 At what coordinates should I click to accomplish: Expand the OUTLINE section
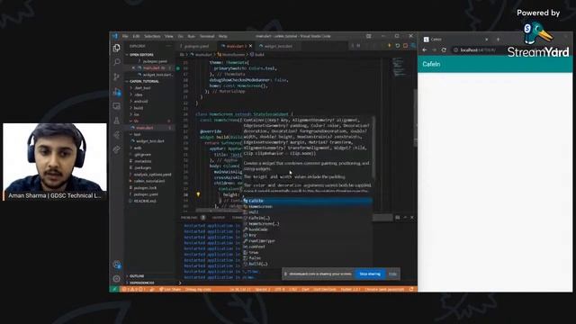[x=137, y=276]
